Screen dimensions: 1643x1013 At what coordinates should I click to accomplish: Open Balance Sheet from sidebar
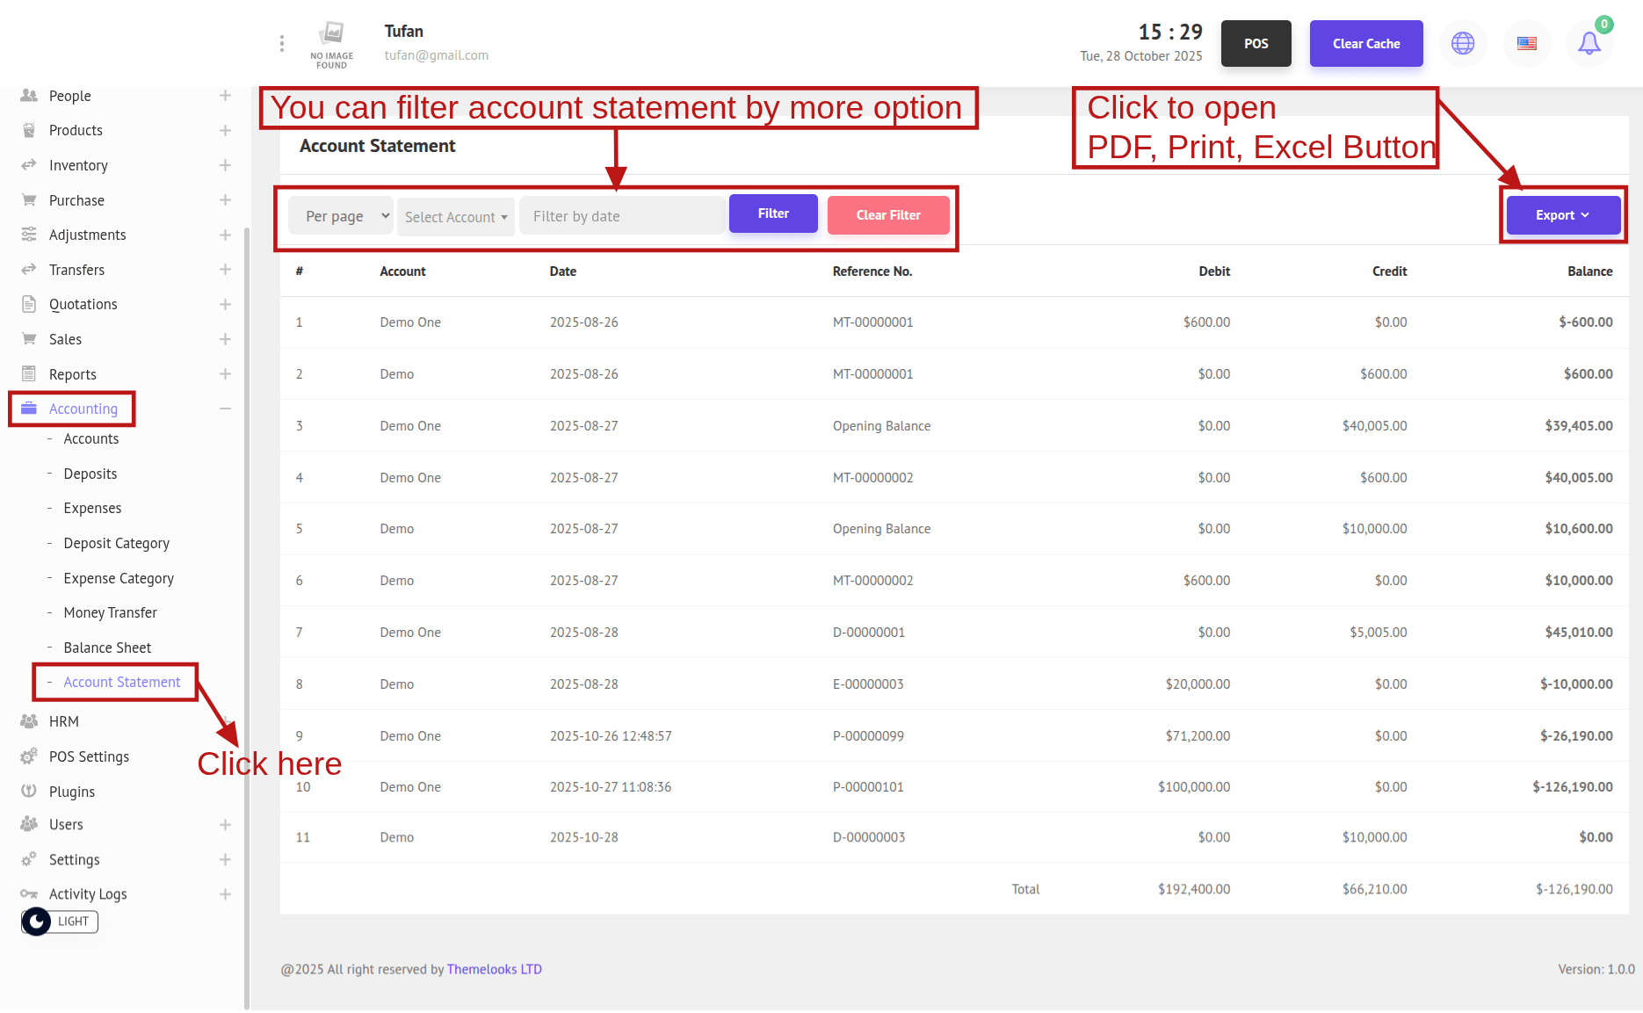coord(107,648)
